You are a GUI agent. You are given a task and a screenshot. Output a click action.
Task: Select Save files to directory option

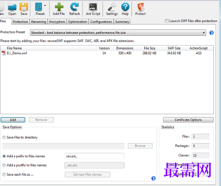tap(4, 137)
